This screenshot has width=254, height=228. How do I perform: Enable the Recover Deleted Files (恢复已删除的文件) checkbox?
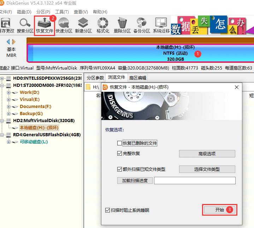point(119,143)
